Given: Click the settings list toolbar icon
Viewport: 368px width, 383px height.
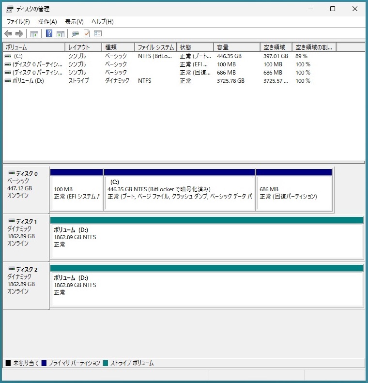Looking at the screenshot, I should coord(98,33).
